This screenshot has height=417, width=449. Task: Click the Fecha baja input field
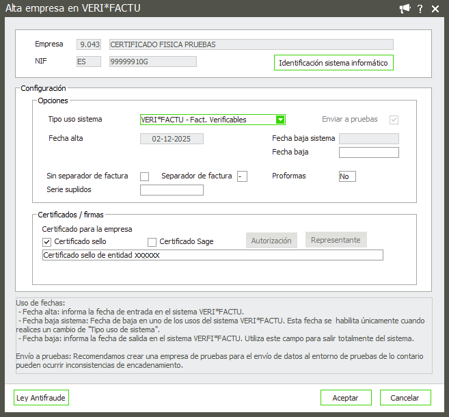pyautogui.click(x=368, y=152)
